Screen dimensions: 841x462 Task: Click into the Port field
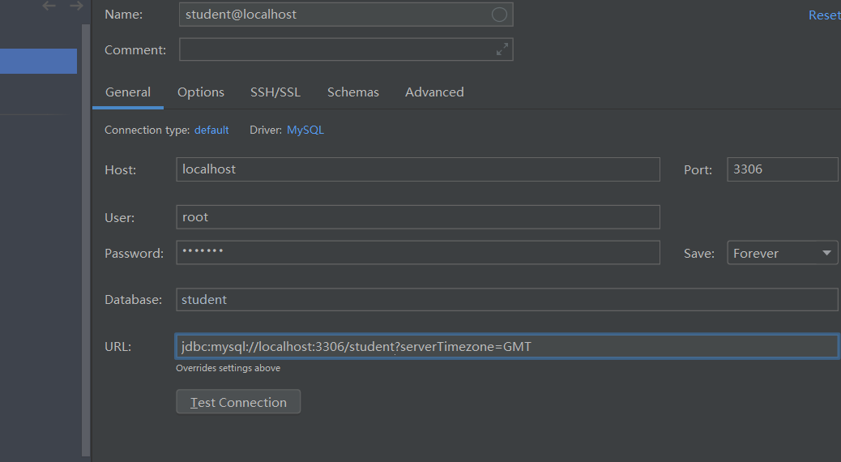[x=782, y=169]
